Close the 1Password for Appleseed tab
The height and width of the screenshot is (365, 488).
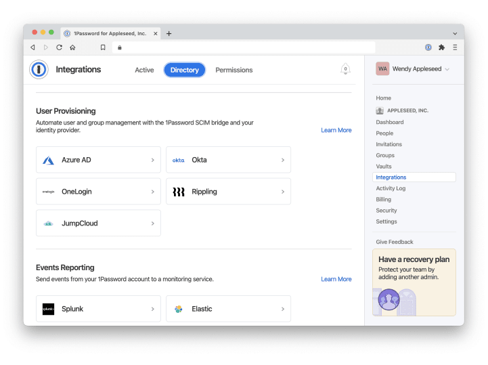point(155,33)
